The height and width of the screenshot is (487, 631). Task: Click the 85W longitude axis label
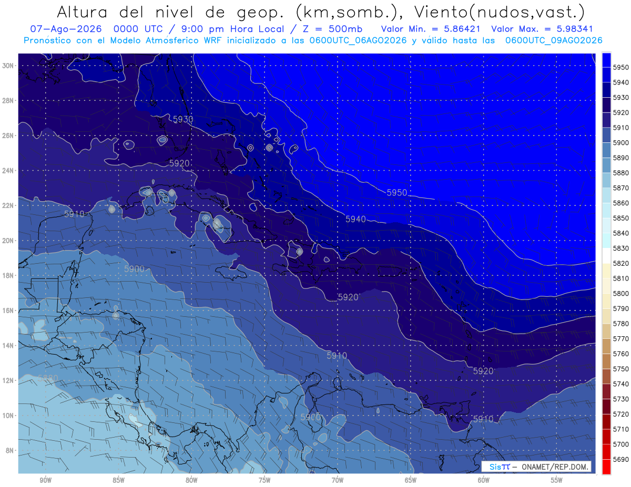click(x=118, y=480)
